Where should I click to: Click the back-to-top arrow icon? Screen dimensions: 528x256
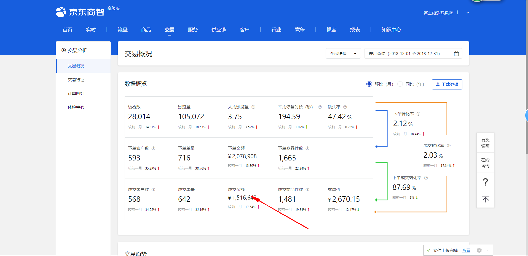tap(485, 199)
